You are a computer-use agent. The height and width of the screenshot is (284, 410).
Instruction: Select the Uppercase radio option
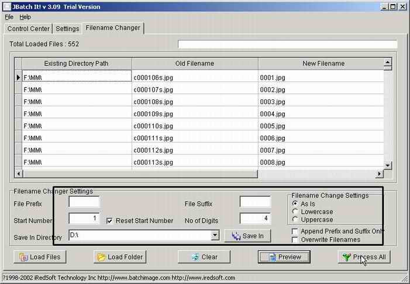click(x=295, y=220)
